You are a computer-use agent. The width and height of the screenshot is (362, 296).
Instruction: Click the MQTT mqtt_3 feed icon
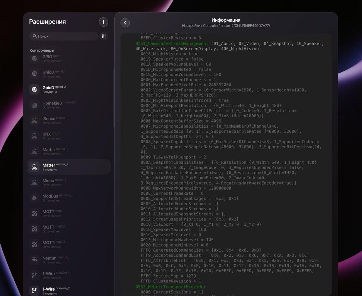click(x=34, y=244)
